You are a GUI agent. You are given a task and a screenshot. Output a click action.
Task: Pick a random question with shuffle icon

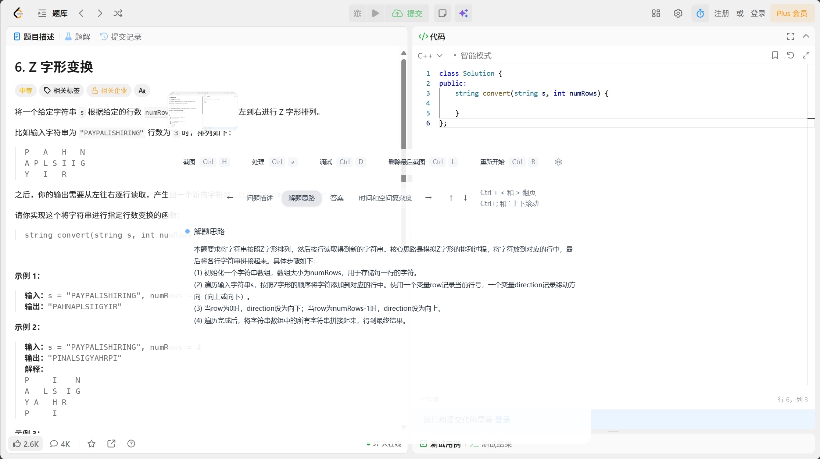[118, 13]
